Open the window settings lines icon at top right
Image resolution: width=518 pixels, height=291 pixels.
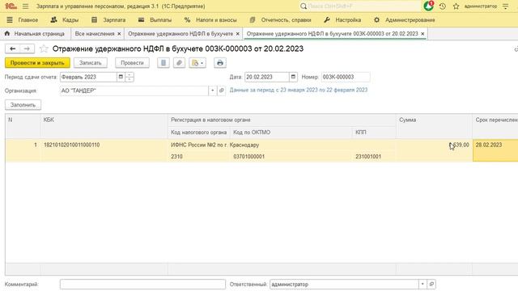coord(505,6)
